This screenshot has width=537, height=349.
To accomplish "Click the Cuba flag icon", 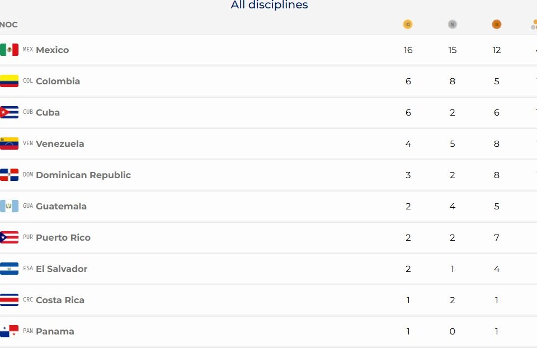I will (x=9, y=112).
